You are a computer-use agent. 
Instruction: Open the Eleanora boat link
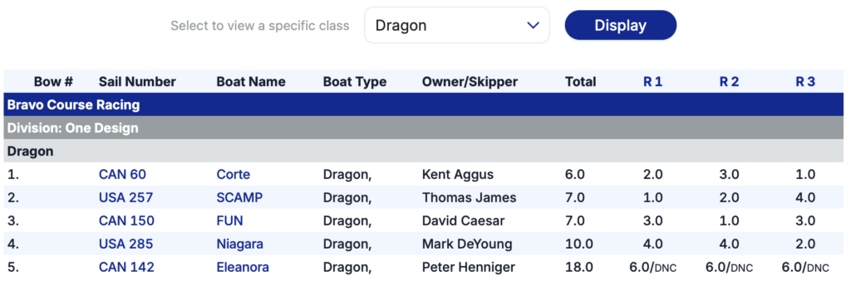tap(243, 268)
